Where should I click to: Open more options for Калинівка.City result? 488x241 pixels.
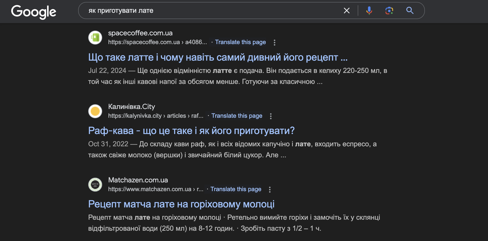click(271, 116)
